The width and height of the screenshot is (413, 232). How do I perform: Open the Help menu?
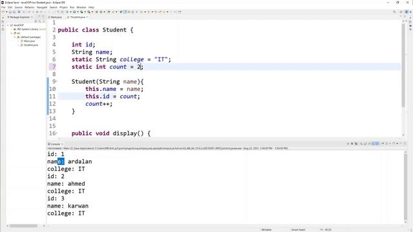tap(91, 7)
